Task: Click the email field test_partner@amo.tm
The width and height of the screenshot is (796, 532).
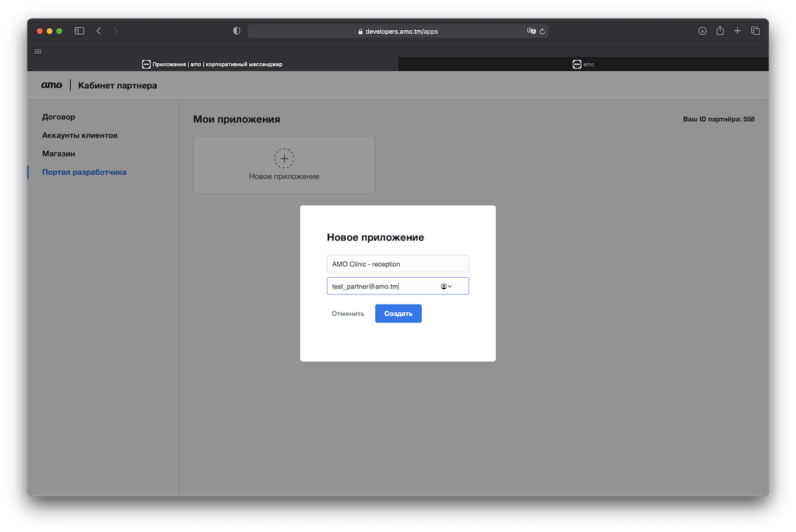Action: click(379, 287)
